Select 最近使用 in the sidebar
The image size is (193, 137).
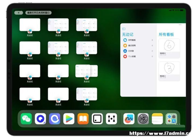[x=138, y=45]
